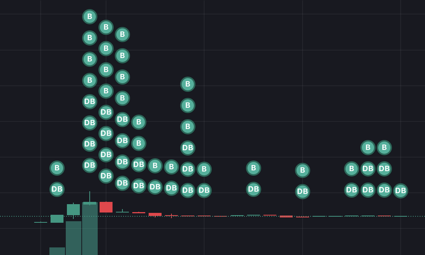This screenshot has height=255, width=425.
Task: Select the leftmost DB marker on the chart
Action: pos(57,189)
